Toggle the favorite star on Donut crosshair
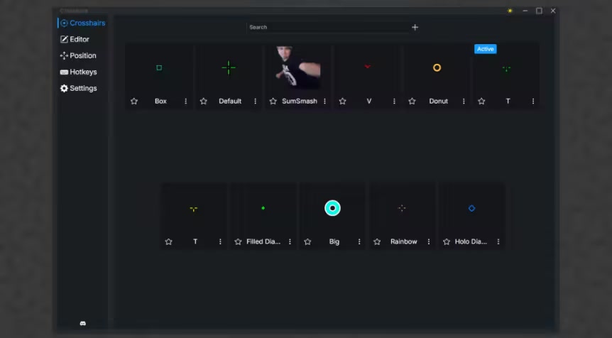This screenshot has width=612, height=338. [x=412, y=101]
